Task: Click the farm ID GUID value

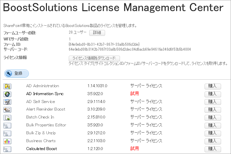Action: [x=104, y=44]
